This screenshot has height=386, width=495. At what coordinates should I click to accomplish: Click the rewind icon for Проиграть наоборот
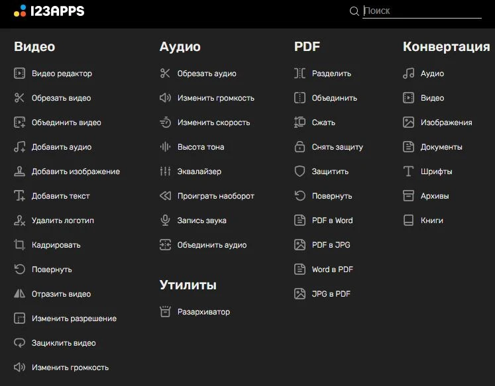point(165,196)
